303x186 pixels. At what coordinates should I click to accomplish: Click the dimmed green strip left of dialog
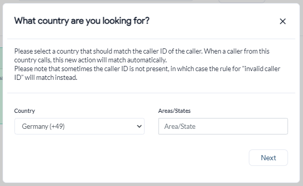[x=1, y=86]
